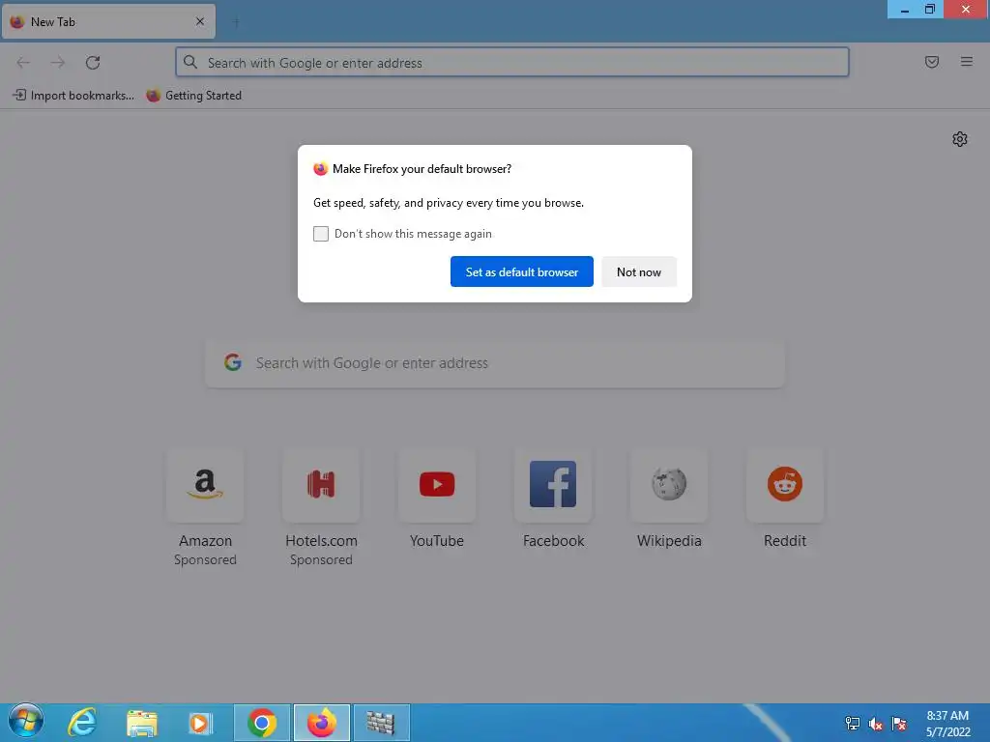Click the Amazon shortcut tile
The width and height of the screenshot is (990, 742).
tap(205, 485)
